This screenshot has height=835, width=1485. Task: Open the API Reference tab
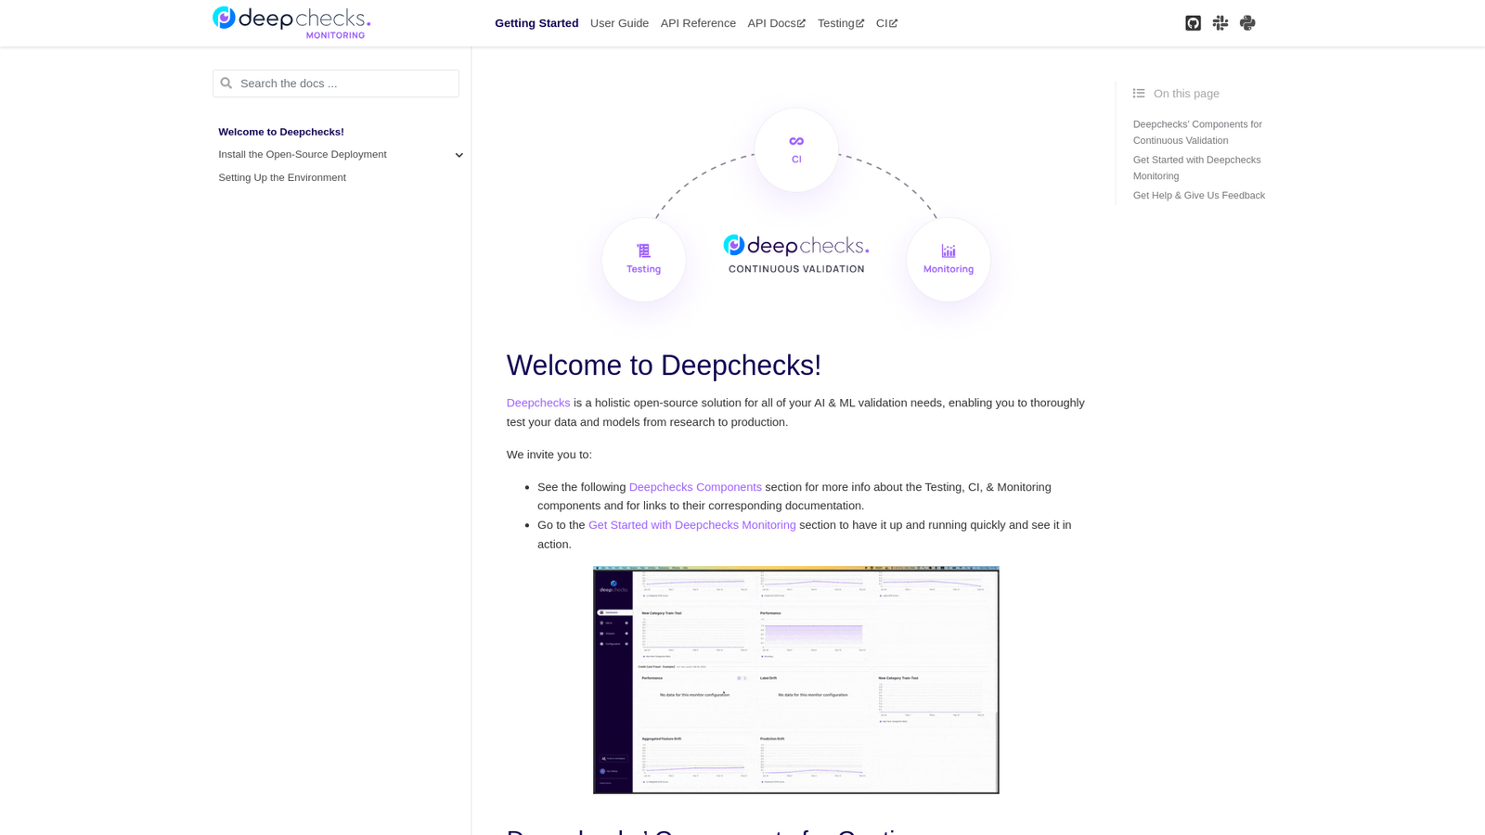(698, 23)
